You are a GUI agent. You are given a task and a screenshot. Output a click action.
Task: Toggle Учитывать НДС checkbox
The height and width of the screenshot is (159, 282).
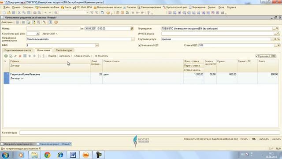[x=140, y=45]
